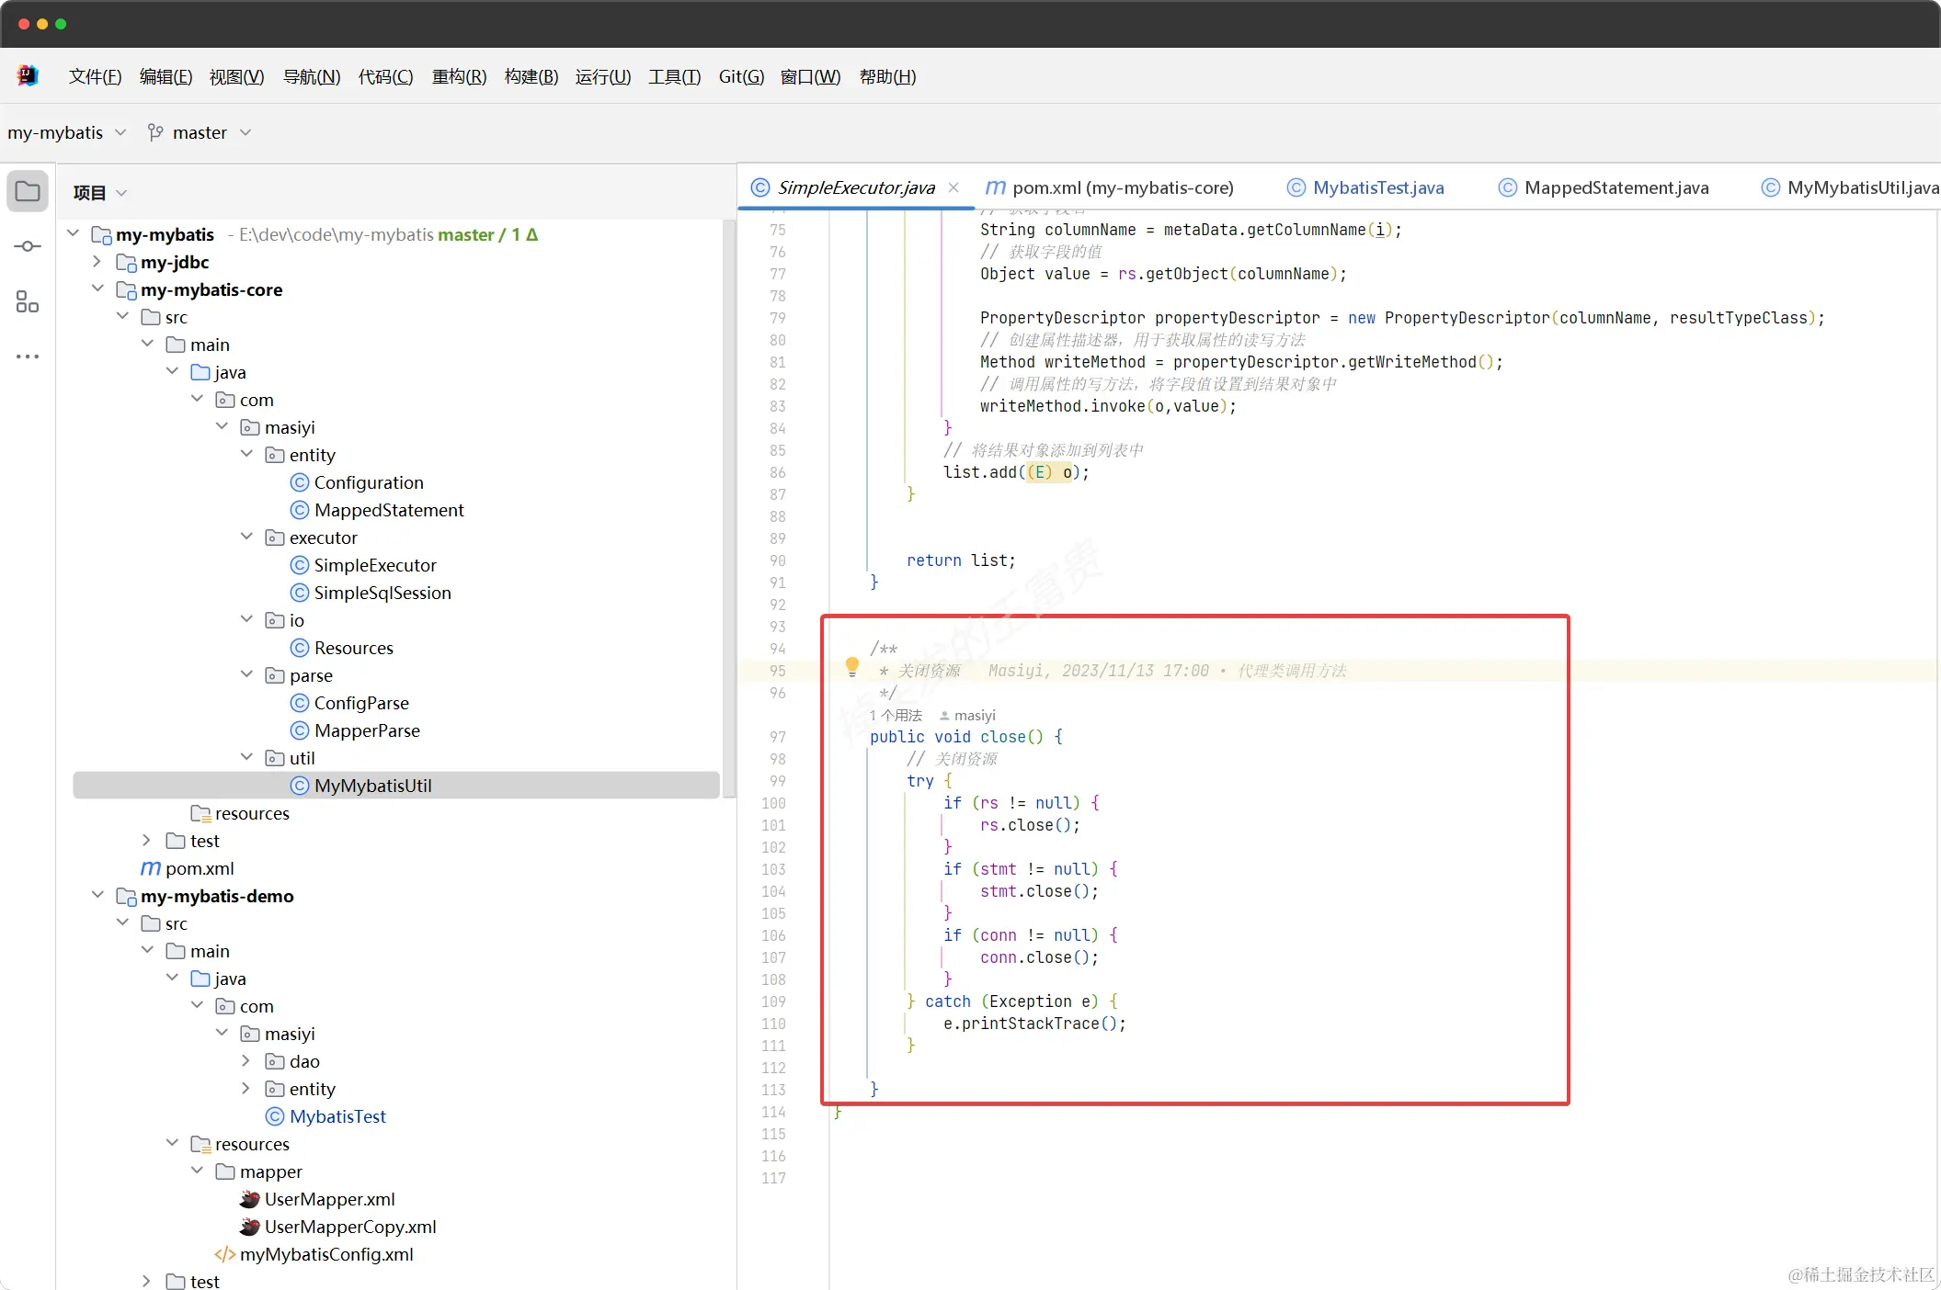Viewport: 1941px width, 1290px height.
Task: Open the Commit tool window icon
Action: coord(28,246)
